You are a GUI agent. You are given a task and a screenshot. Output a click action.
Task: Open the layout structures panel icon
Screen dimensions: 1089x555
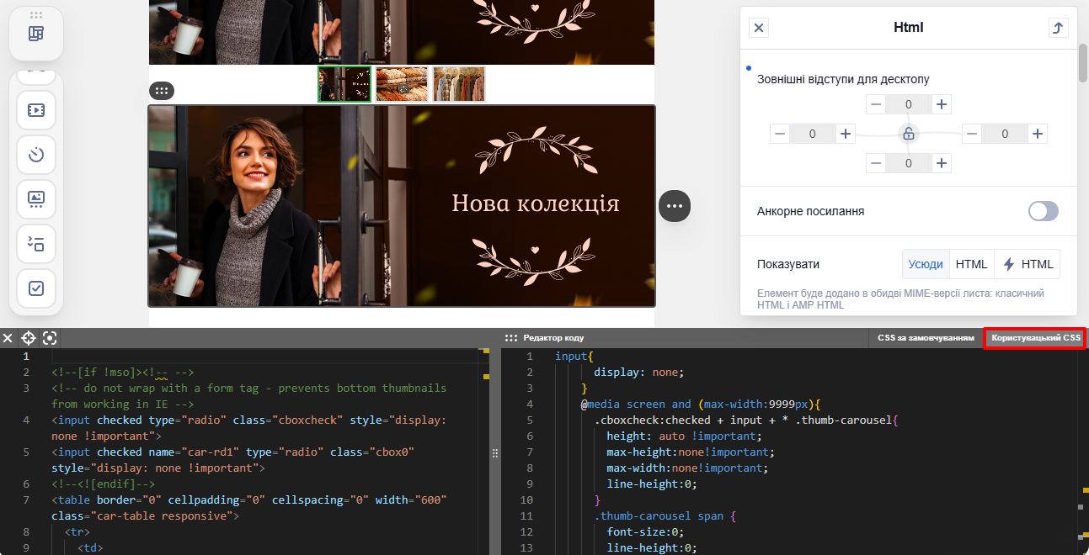tap(36, 34)
